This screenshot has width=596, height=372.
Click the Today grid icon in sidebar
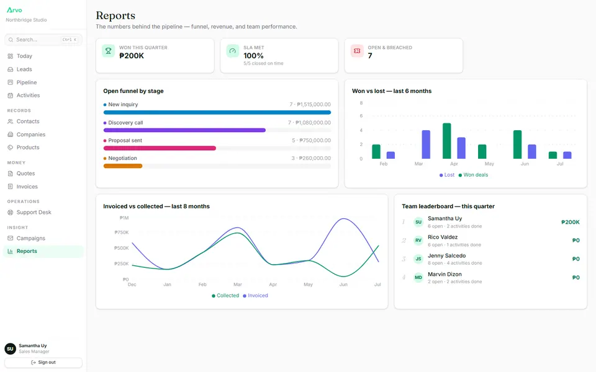click(11, 56)
